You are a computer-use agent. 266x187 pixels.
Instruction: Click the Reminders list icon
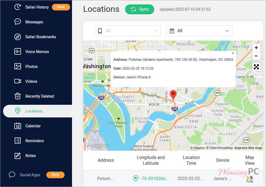point(18,141)
